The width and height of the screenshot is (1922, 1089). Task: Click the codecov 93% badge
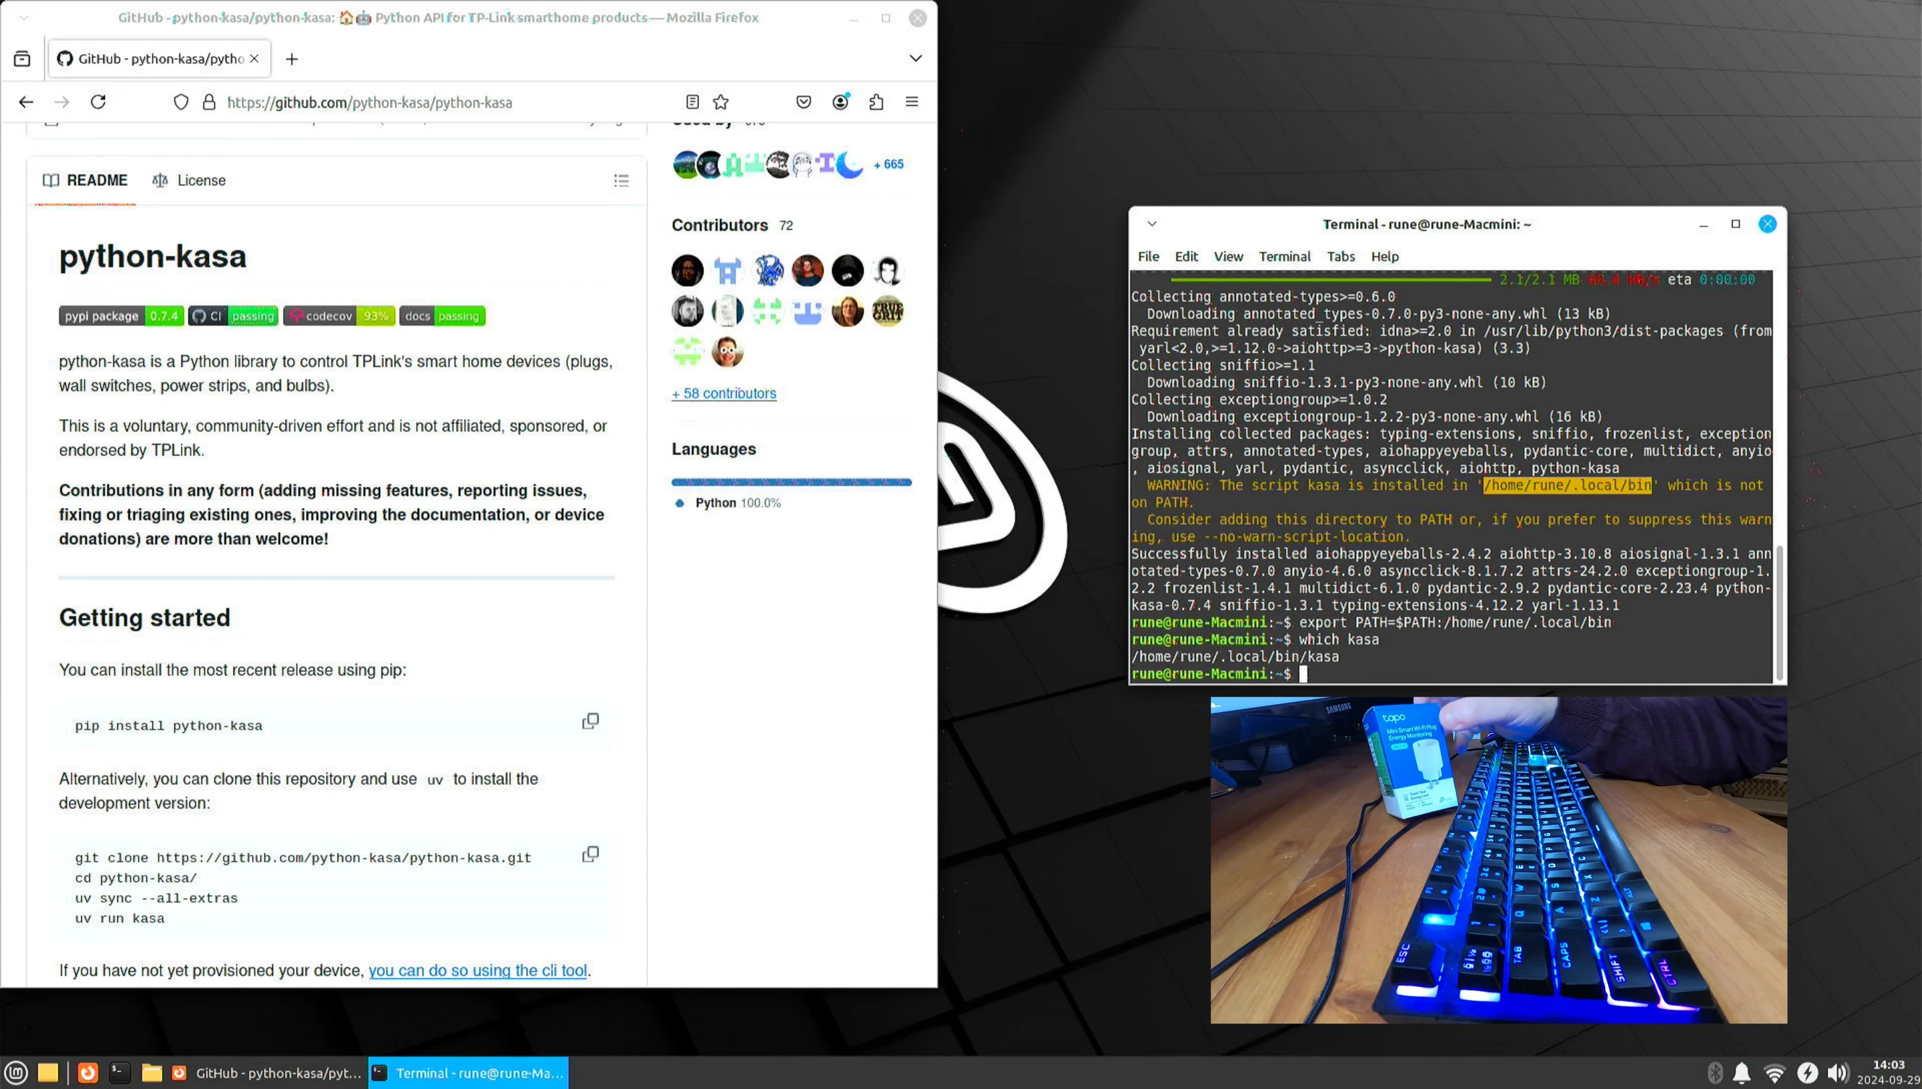pos(339,315)
